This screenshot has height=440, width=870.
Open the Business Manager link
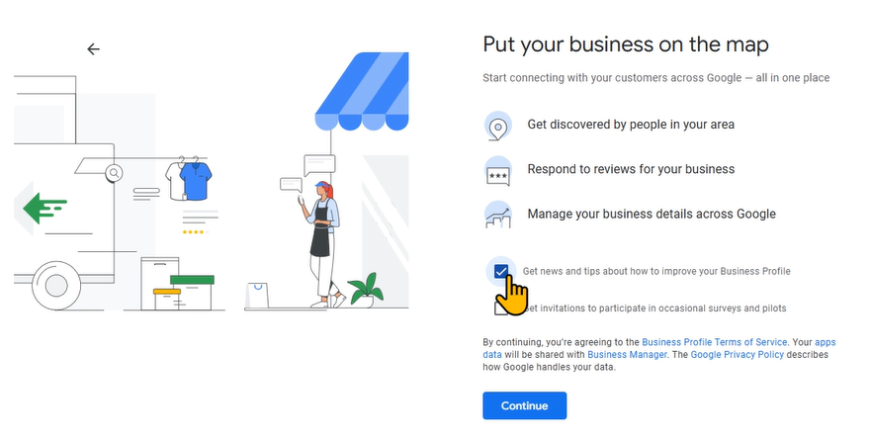pos(627,355)
